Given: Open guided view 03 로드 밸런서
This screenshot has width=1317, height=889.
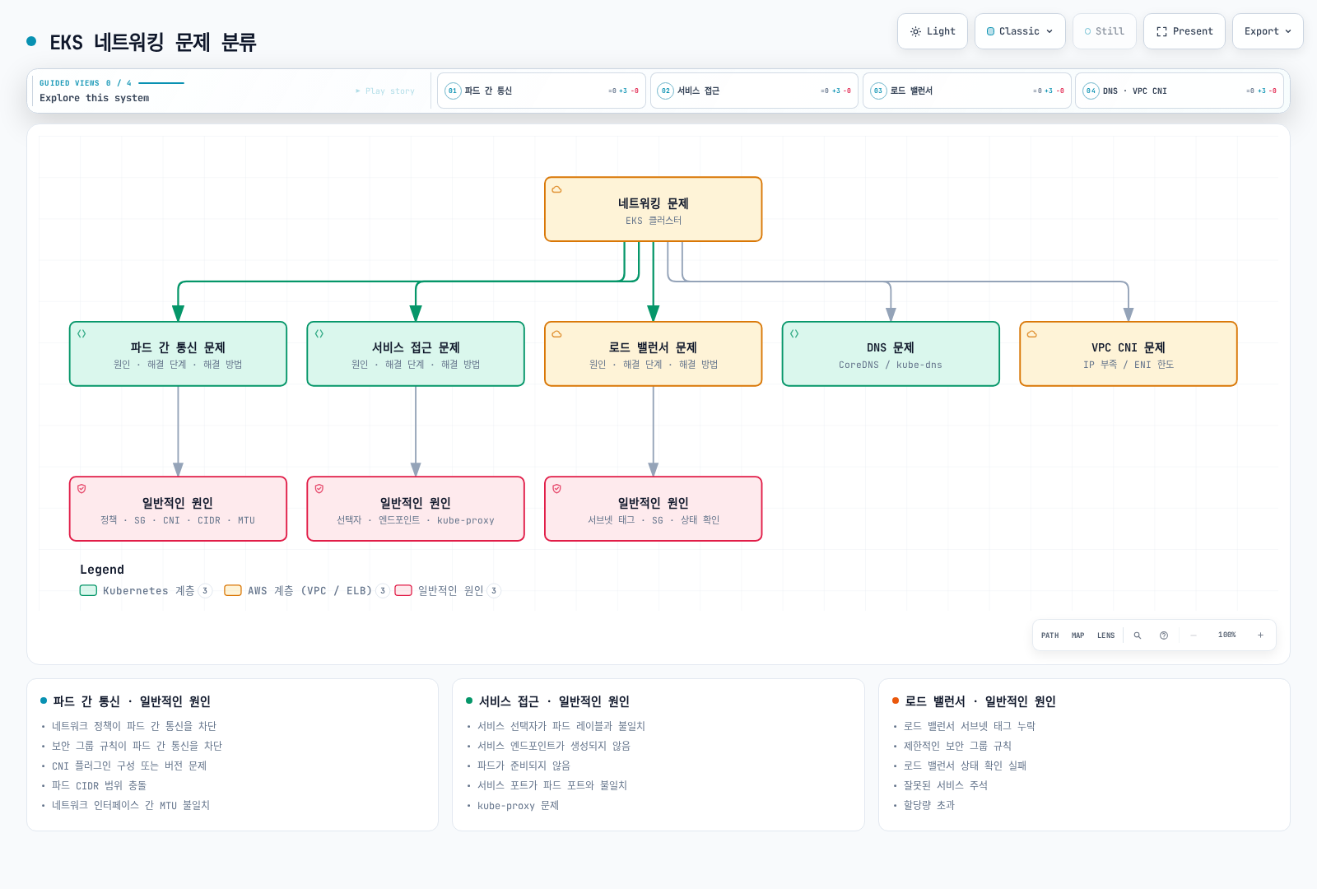Looking at the screenshot, I should click(x=966, y=91).
